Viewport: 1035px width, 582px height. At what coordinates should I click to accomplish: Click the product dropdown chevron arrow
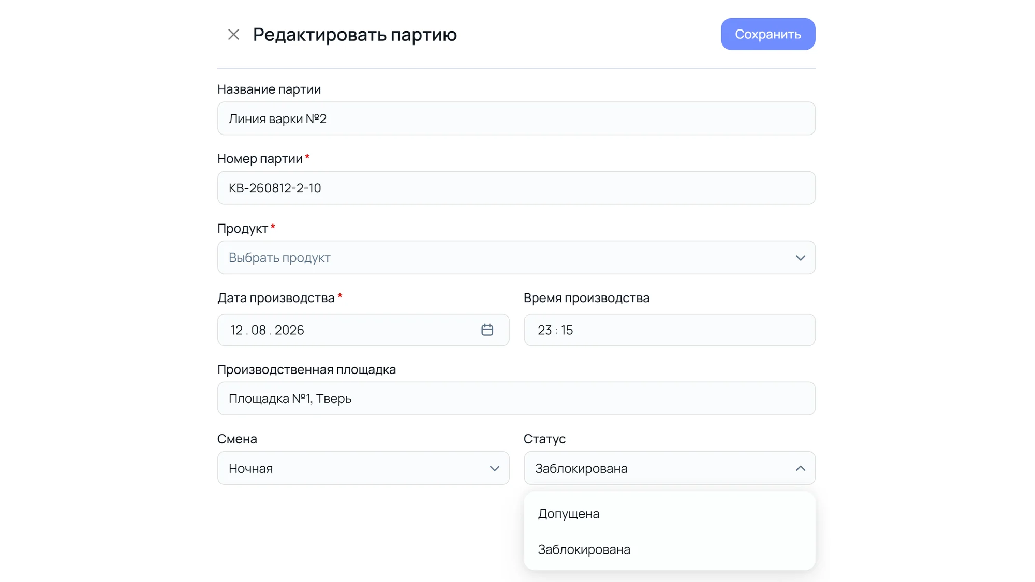[x=800, y=258]
